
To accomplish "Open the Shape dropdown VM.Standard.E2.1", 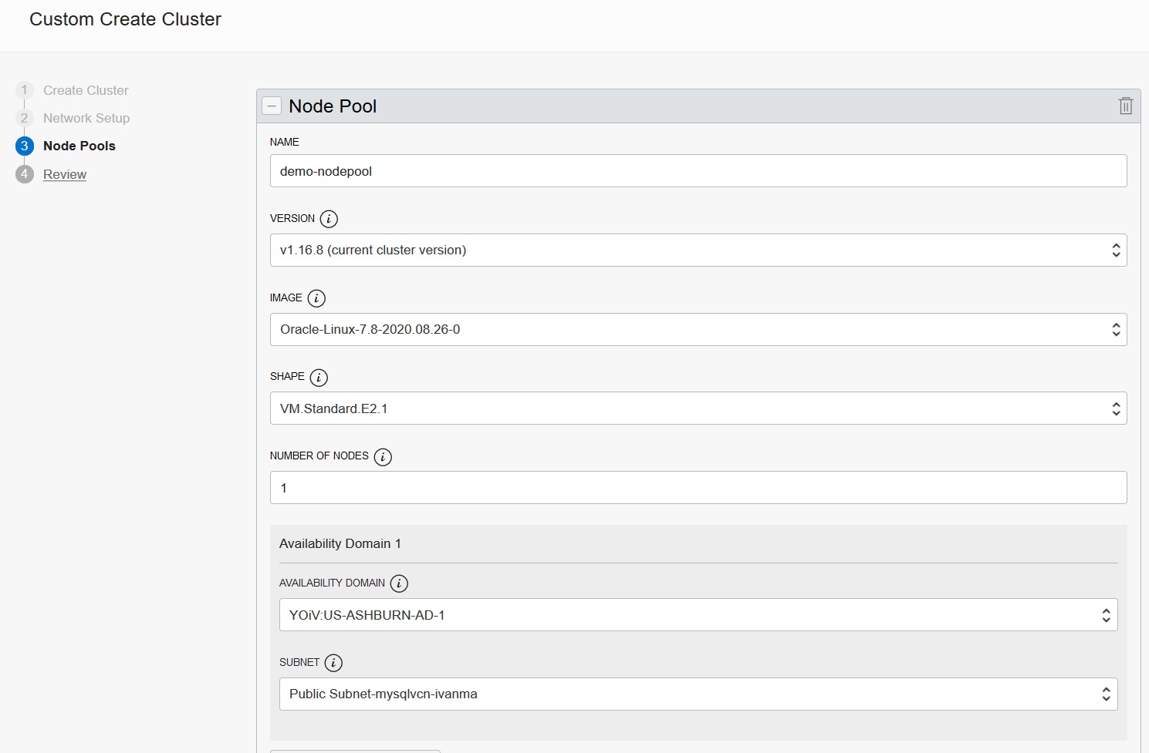I will [698, 408].
